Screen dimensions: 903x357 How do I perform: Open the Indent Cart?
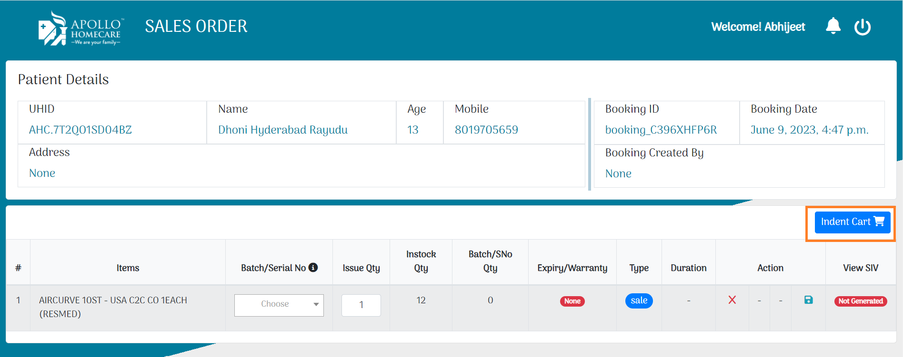[852, 222]
